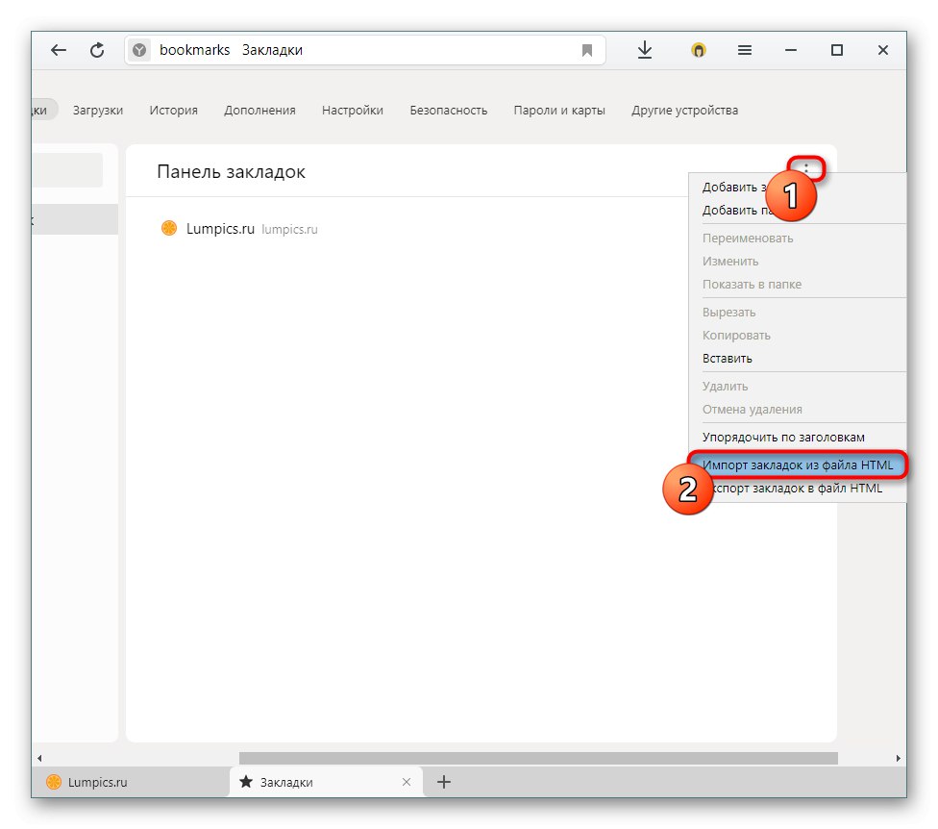Open a new tab with plus button

click(x=444, y=782)
